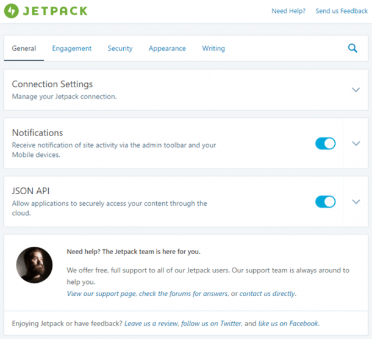The image size is (372, 339).
Task: Turn off the Notifications toggle
Action: (325, 144)
